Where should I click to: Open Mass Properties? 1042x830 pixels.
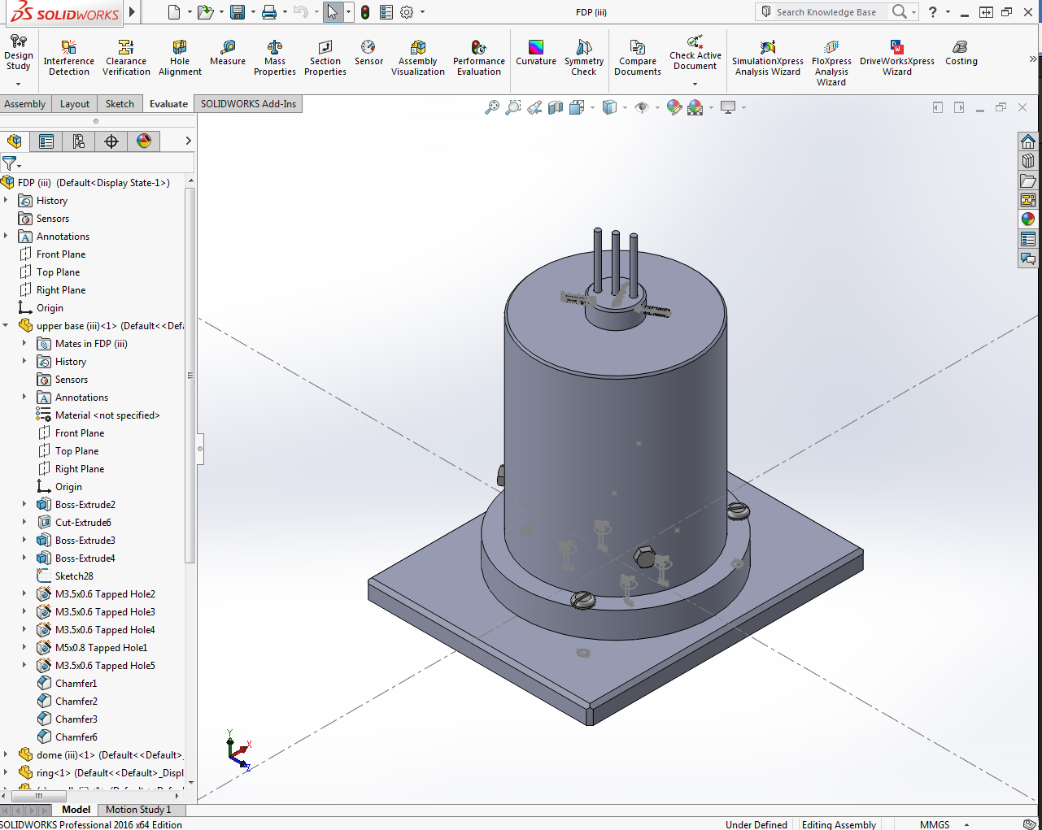coord(275,57)
